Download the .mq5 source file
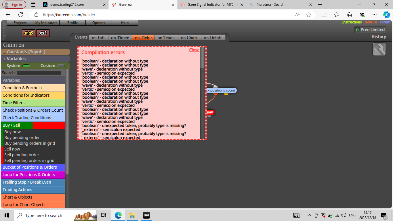The width and height of the screenshot is (393, 221). (28, 33)
